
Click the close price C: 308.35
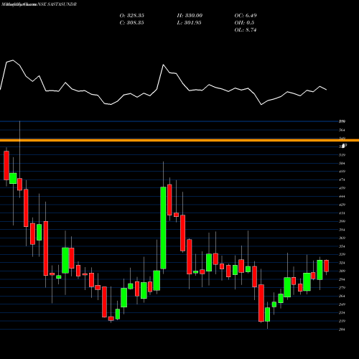132,23
